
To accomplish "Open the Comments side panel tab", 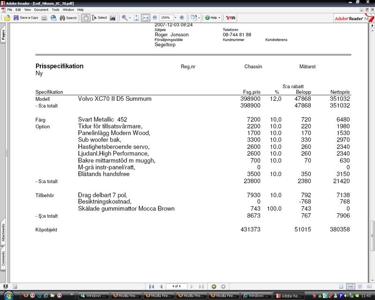I will pos(3,259).
